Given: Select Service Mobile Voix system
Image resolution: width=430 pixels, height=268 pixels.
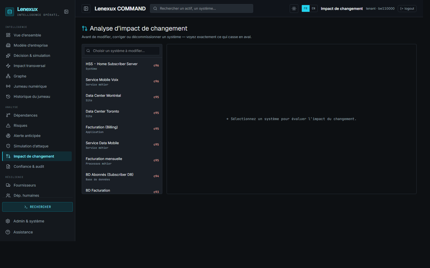Looking at the screenshot, I should [122, 81].
